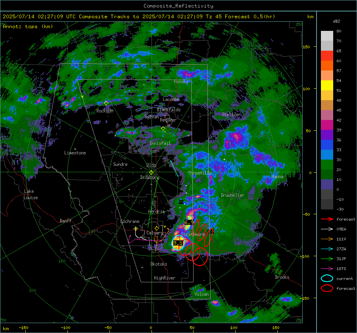Click the Olds label
357x333 pixels.
tap(151, 165)
